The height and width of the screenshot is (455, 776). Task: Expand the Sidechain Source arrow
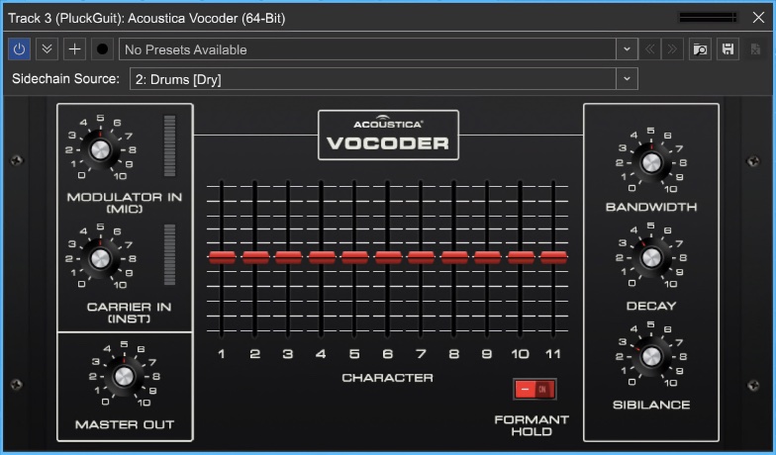pos(628,79)
